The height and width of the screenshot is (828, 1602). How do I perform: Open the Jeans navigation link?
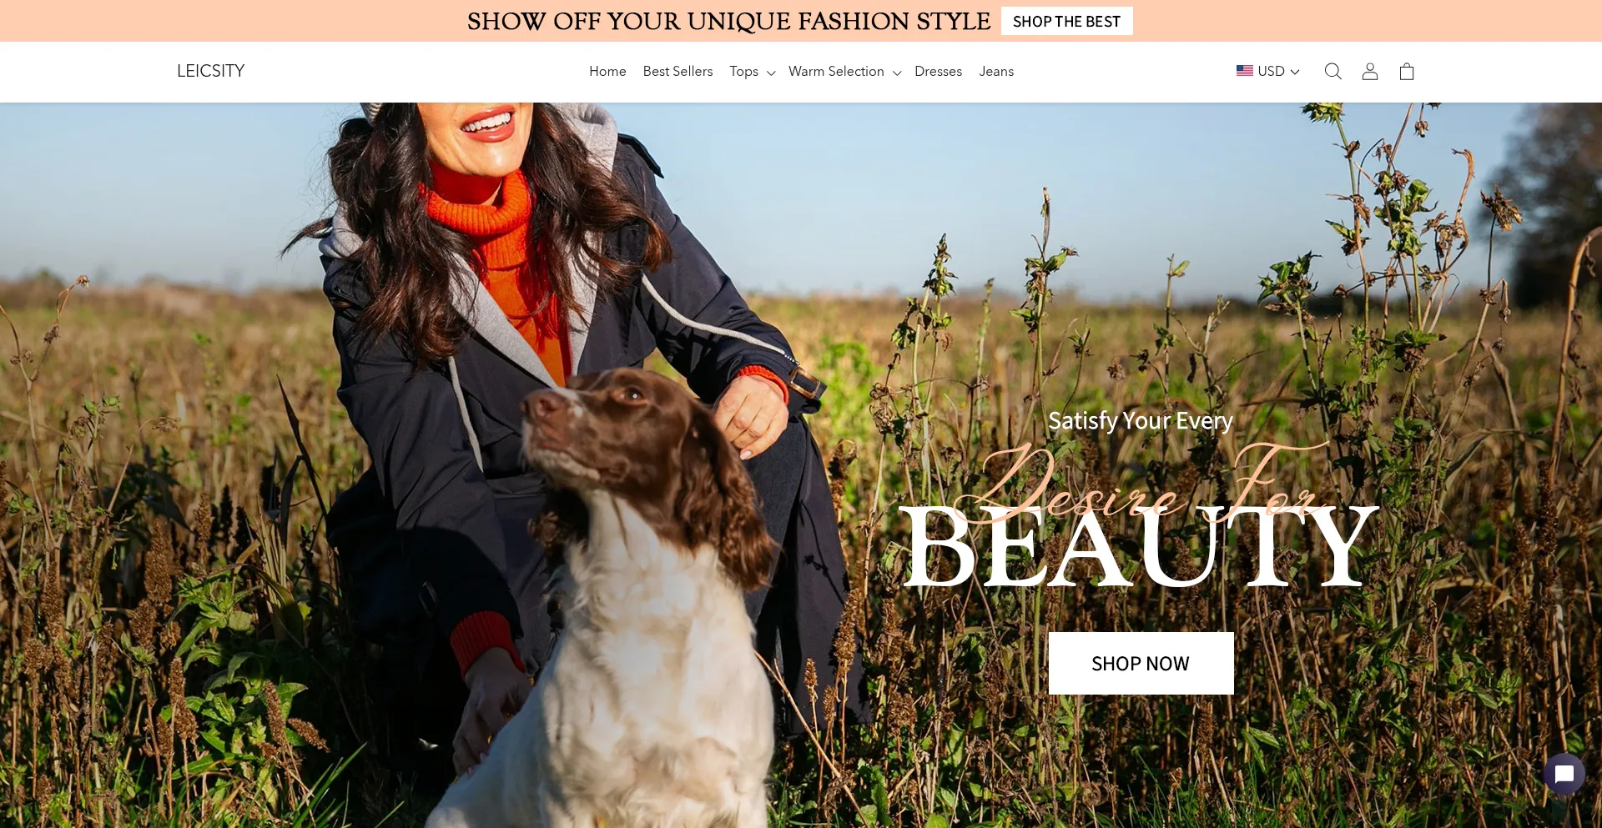996,72
